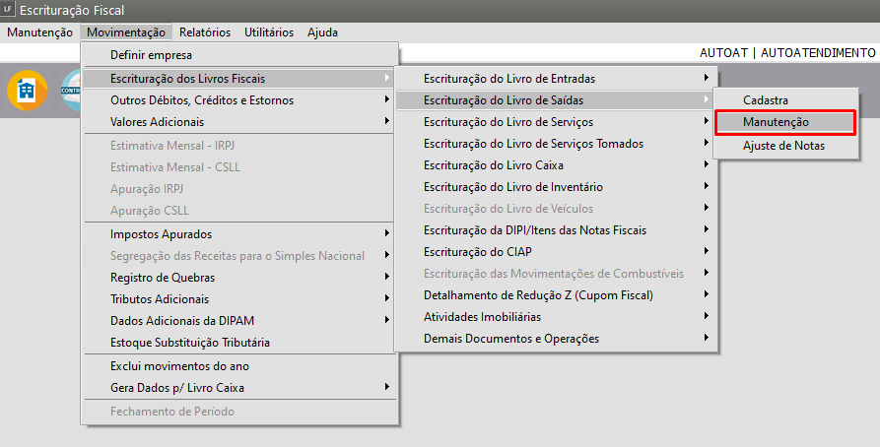Image resolution: width=880 pixels, height=447 pixels.
Task: Open Escrituração do Livro de Inventário
Action: tap(512, 187)
